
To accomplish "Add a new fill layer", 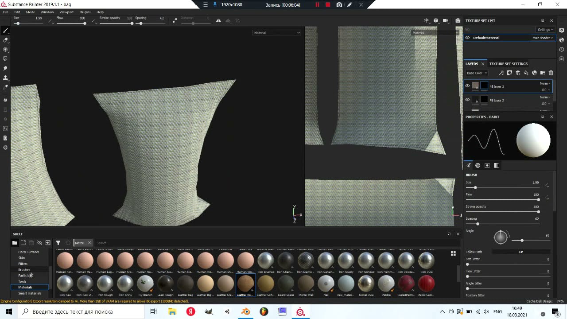I will [526, 73].
